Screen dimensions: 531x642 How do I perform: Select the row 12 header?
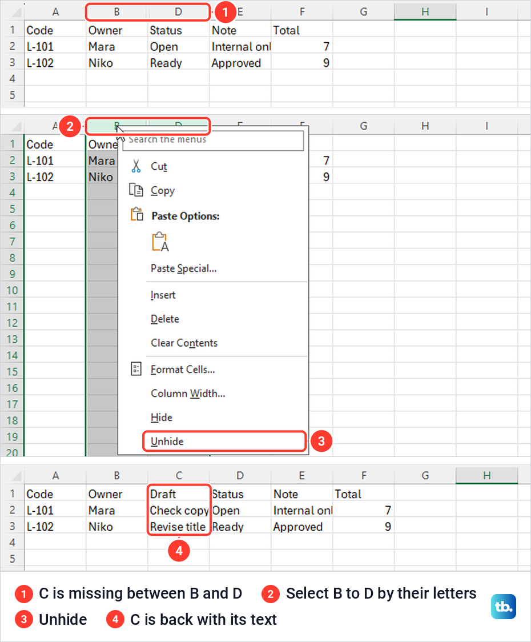[13, 323]
